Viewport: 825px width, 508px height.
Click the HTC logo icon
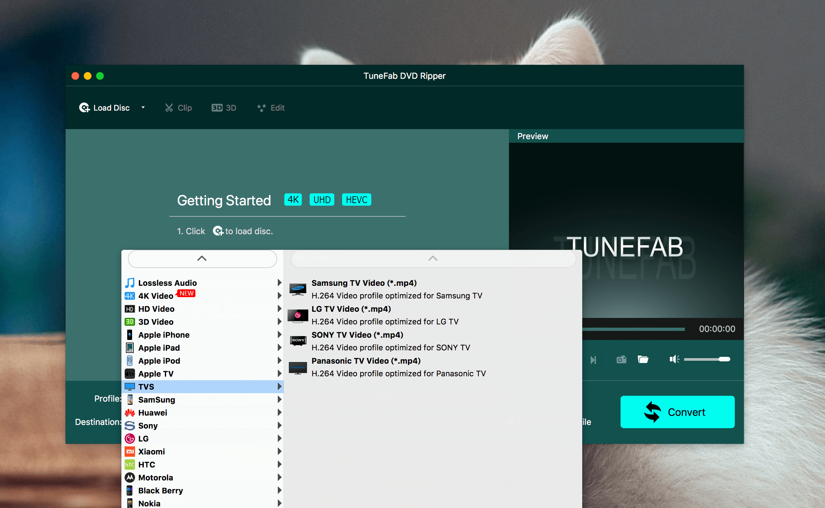pos(130,465)
